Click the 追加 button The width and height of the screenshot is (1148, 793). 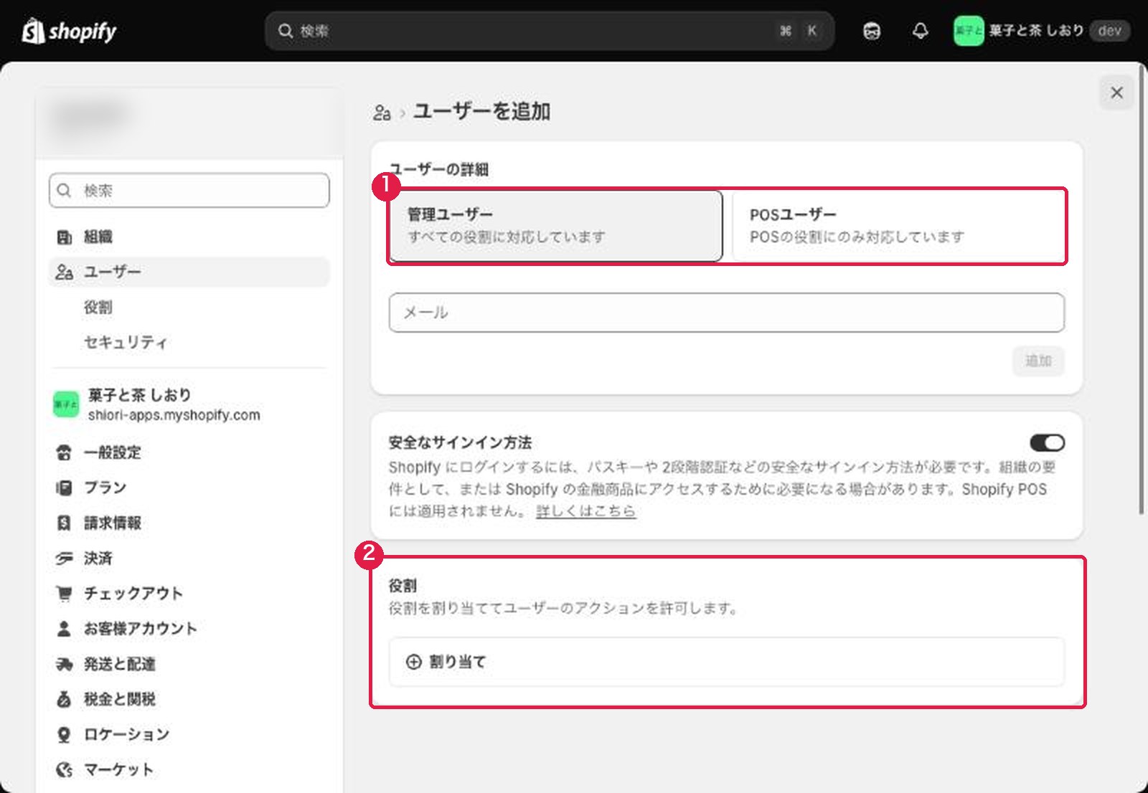point(1038,361)
